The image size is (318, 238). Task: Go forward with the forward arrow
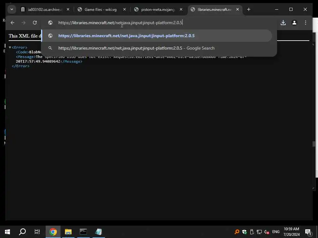24,23
